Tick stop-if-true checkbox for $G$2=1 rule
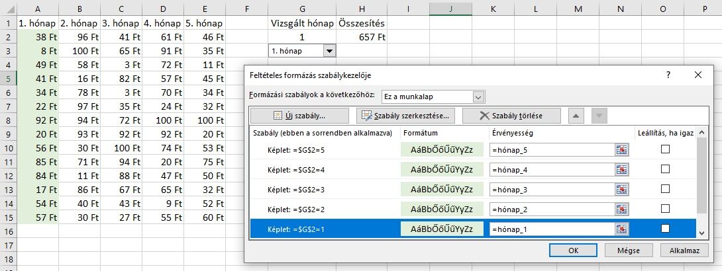This screenshot has height=271, width=722. tap(665, 228)
